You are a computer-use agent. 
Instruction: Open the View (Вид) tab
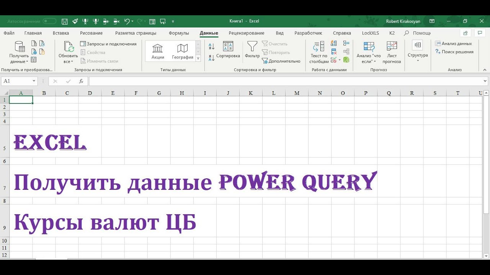280,33
